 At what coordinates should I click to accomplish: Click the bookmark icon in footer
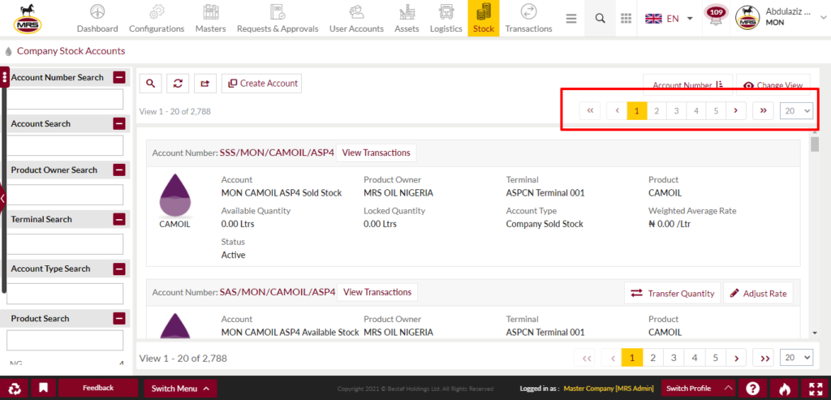[x=44, y=389]
